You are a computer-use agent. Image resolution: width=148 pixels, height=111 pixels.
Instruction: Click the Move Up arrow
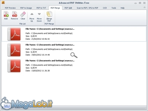(32, 14)
